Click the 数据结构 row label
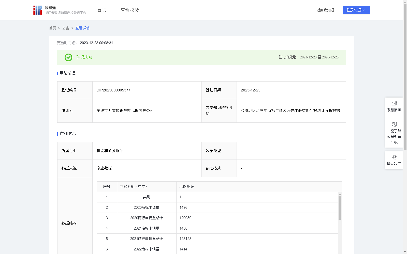The height and width of the screenshot is (254, 407). click(69, 223)
